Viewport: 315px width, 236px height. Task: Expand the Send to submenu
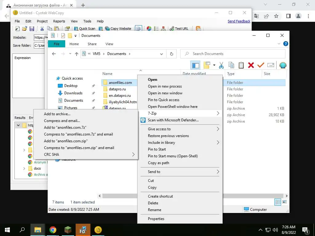tap(180, 171)
